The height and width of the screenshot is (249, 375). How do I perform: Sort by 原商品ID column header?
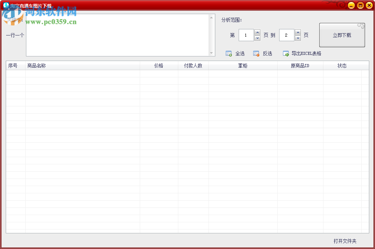click(x=300, y=66)
